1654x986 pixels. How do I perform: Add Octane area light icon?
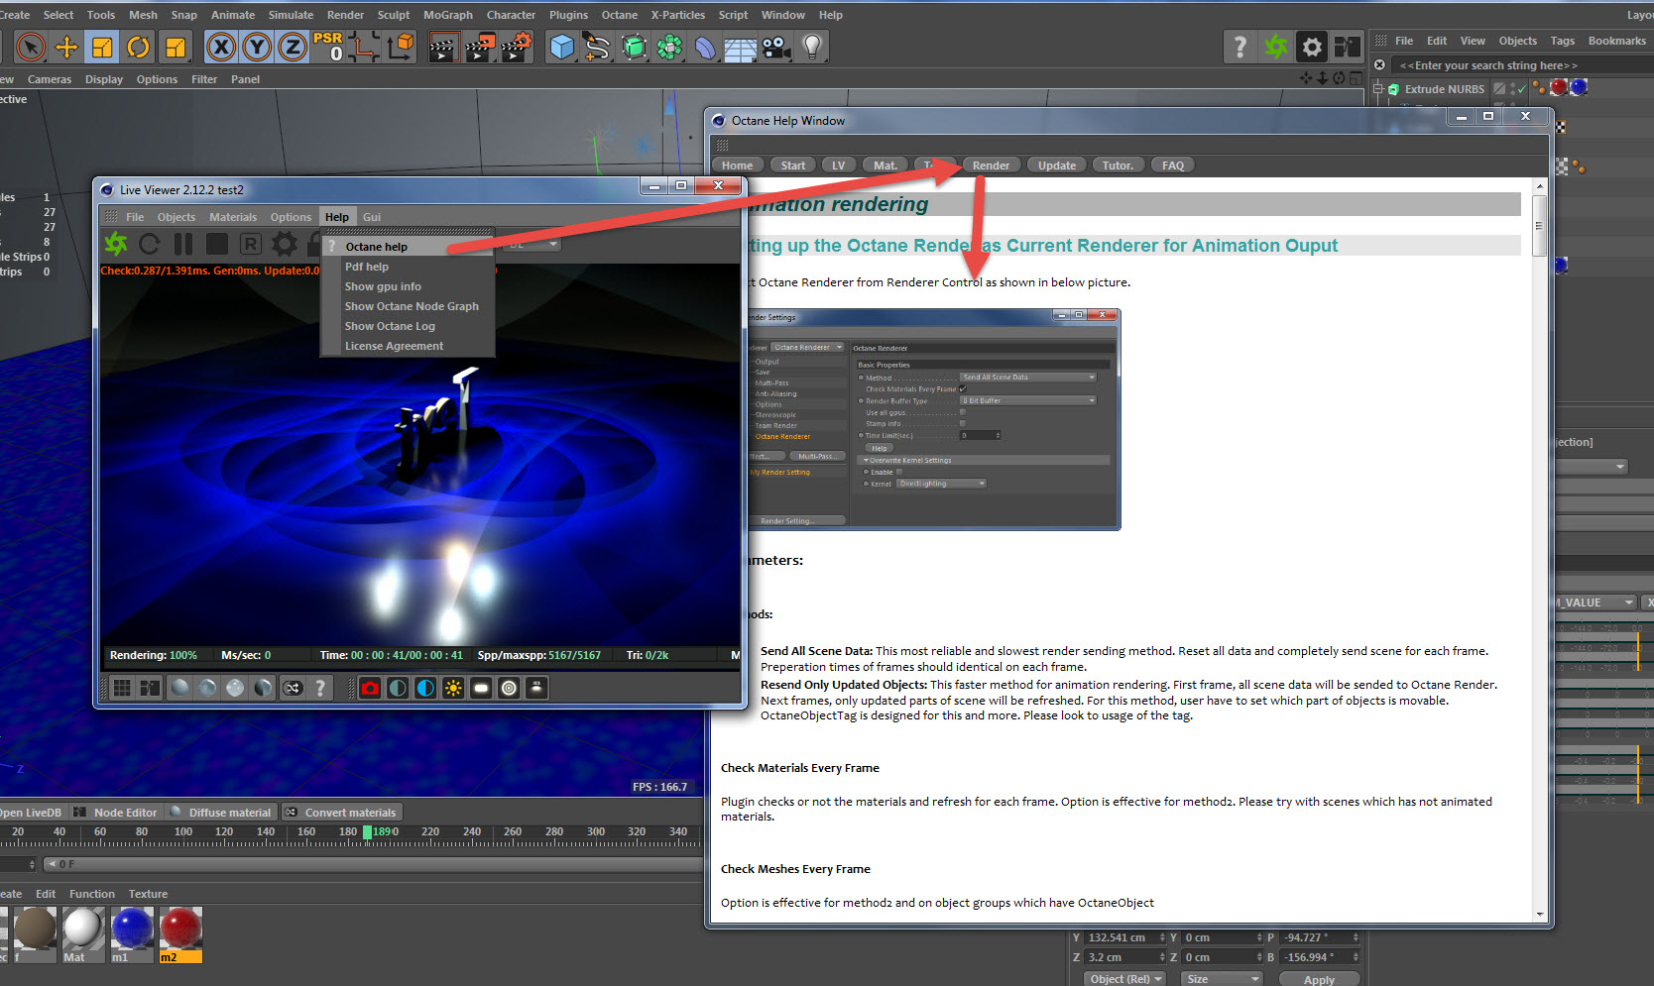click(481, 688)
